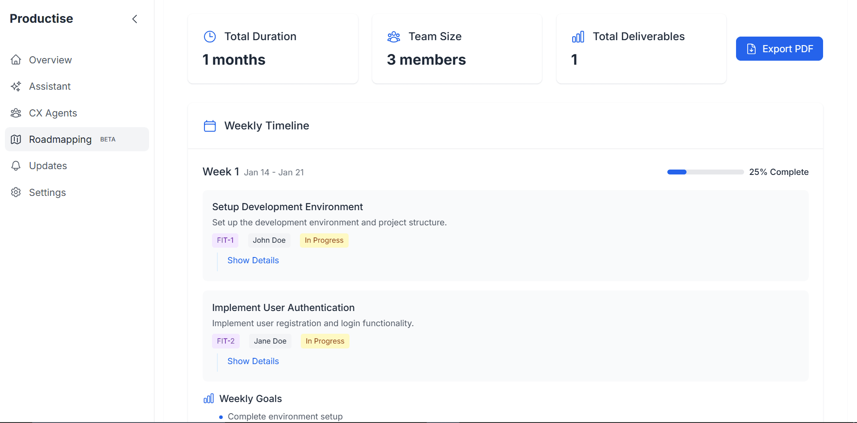Collapse the sidebar with the chevron arrow

(135, 19)
